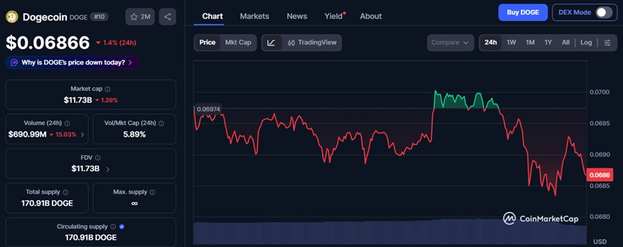Select the Mkt Cap chart option
The height and width of the screenshot is (247, 623).
tap(238, 43)
